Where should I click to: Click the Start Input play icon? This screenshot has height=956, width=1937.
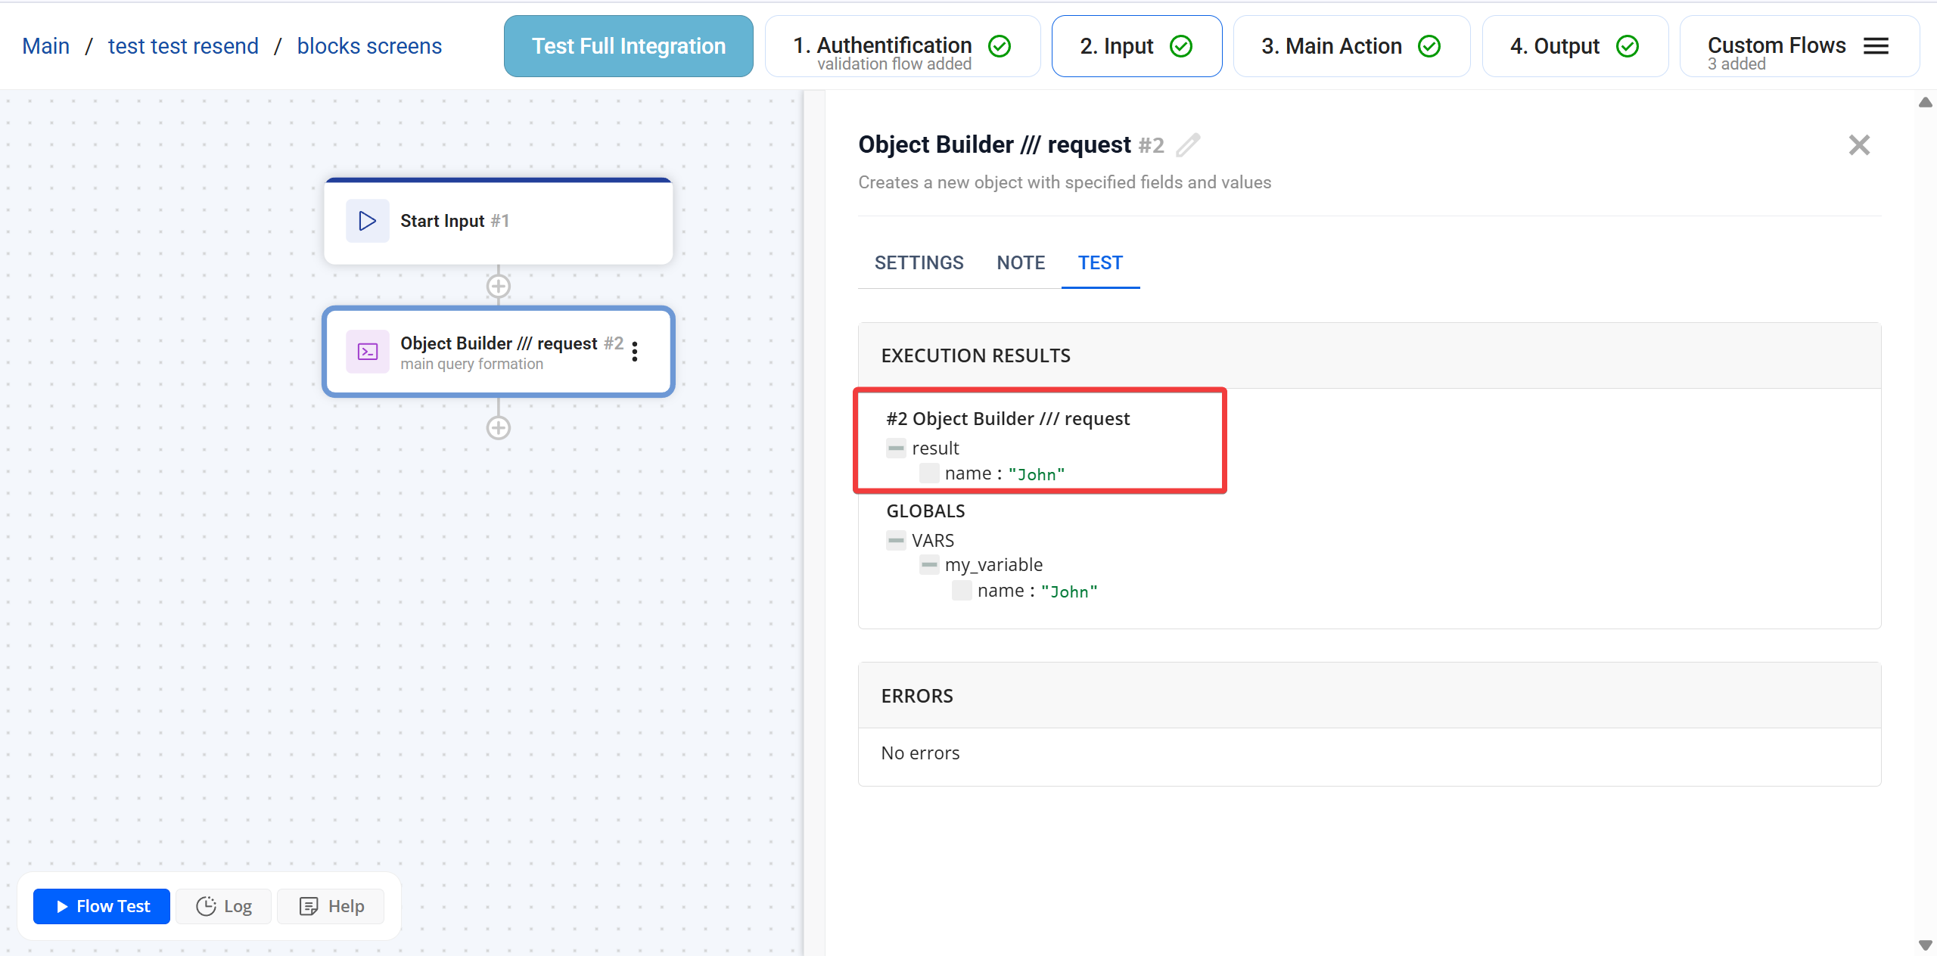click(x=367, y=221)
